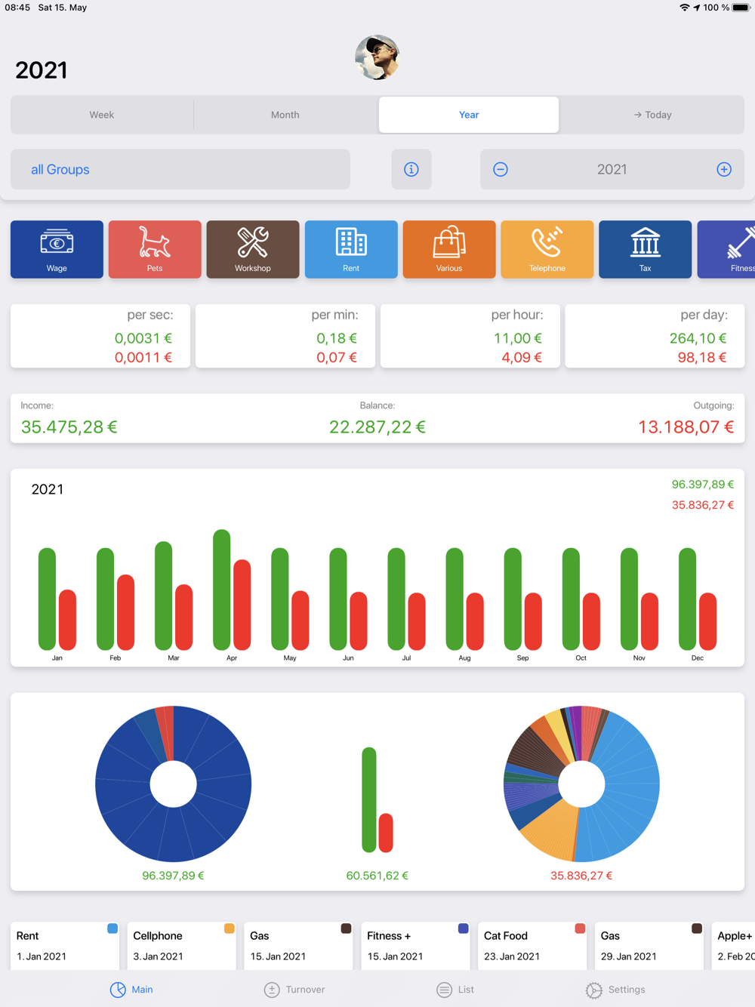Open the Various category tile

[449, 249]
